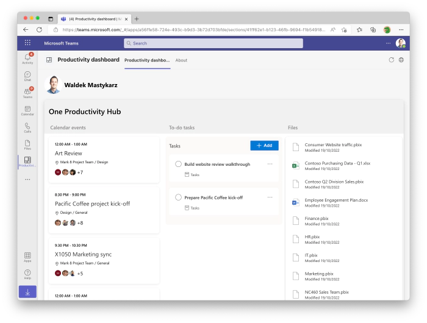The image size is (427, 323).
Task: Open Teams settings and more ellipsis
Action: tap(388, 43)
